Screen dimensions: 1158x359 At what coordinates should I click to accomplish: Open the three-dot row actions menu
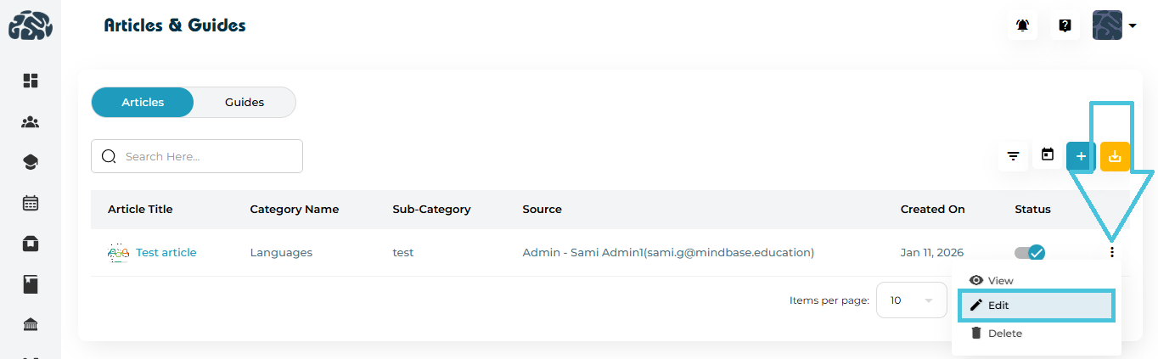[1112, 252]
